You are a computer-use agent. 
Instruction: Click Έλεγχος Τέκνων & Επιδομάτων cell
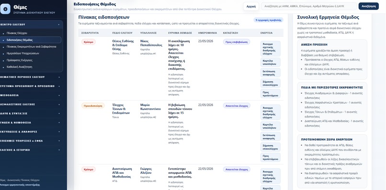121,109
